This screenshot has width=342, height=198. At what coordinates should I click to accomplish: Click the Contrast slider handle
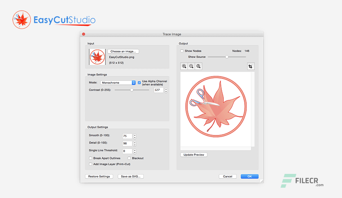tap(132, 90)
